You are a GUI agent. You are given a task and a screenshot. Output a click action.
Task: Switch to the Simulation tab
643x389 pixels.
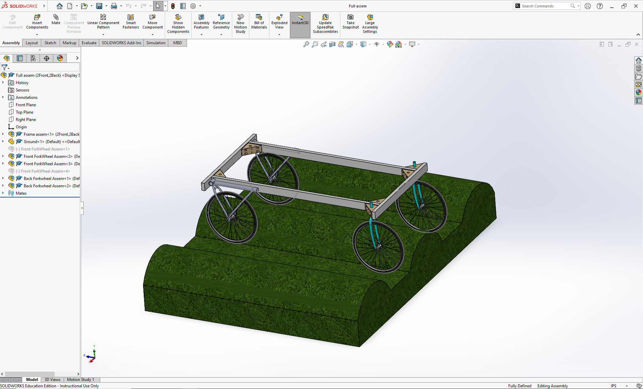click(155, 43)
